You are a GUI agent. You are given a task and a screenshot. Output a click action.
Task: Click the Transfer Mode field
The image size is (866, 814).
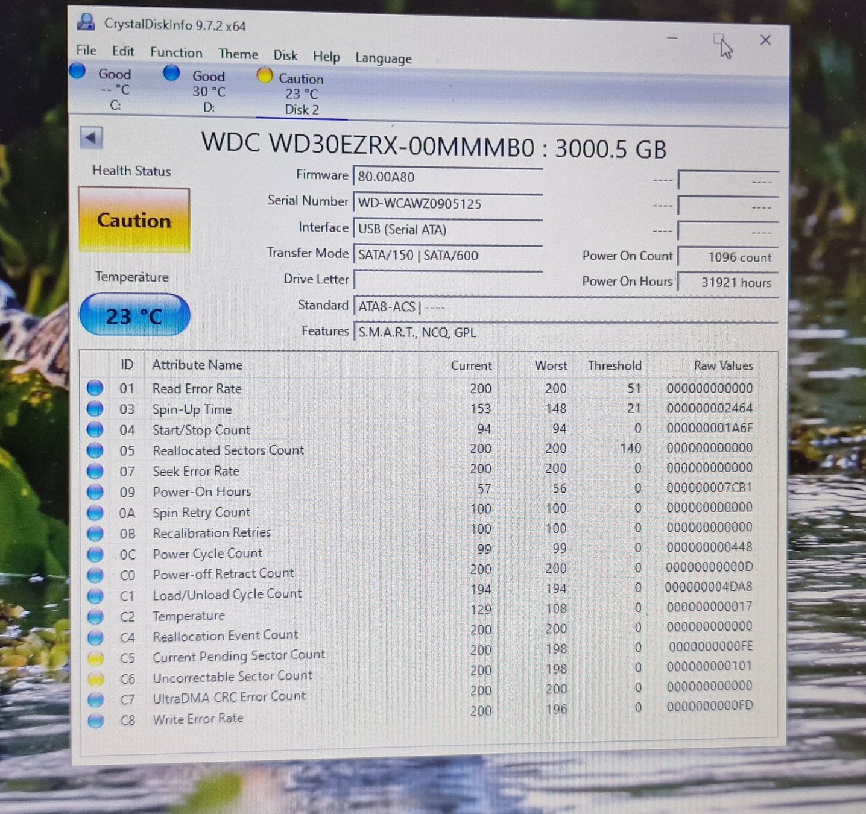click(x=447, y=255)
